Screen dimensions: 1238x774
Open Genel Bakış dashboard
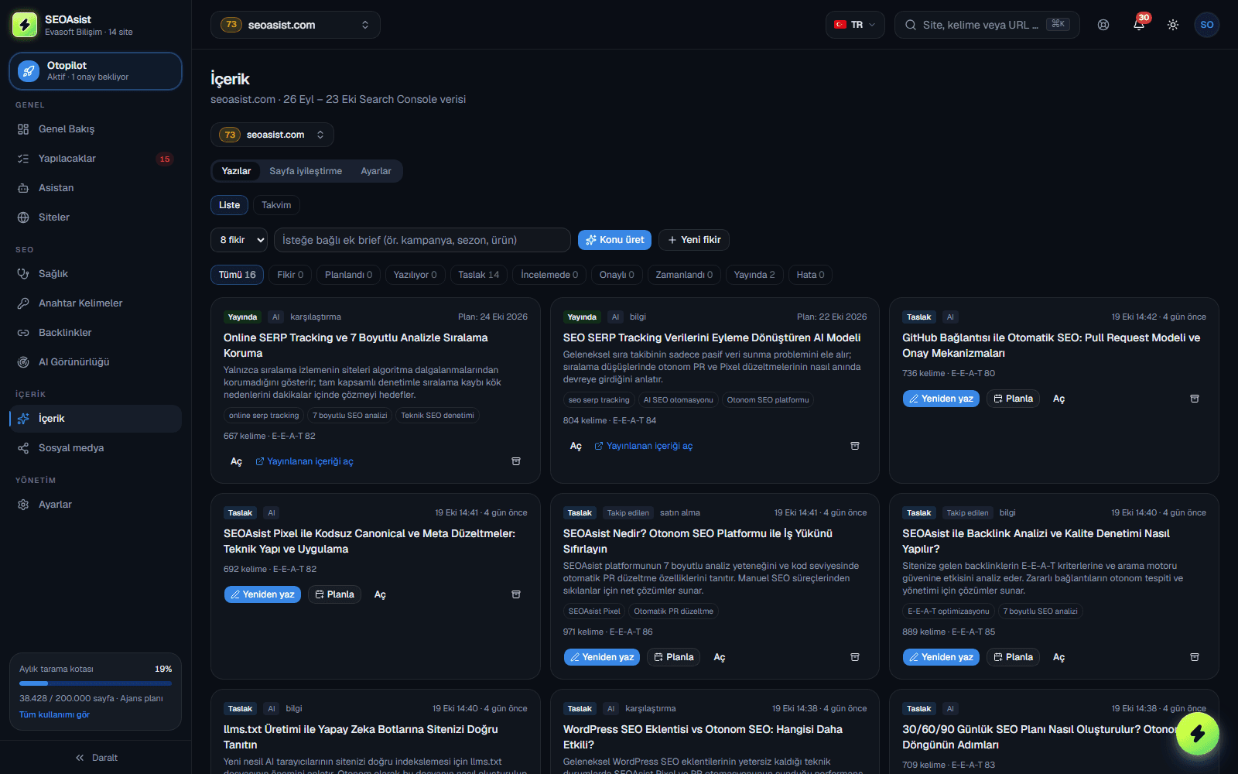point(95,129)
